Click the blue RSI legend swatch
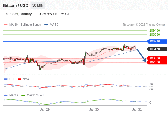The width and height of the screenshot is (168, 114). [6, 79]
